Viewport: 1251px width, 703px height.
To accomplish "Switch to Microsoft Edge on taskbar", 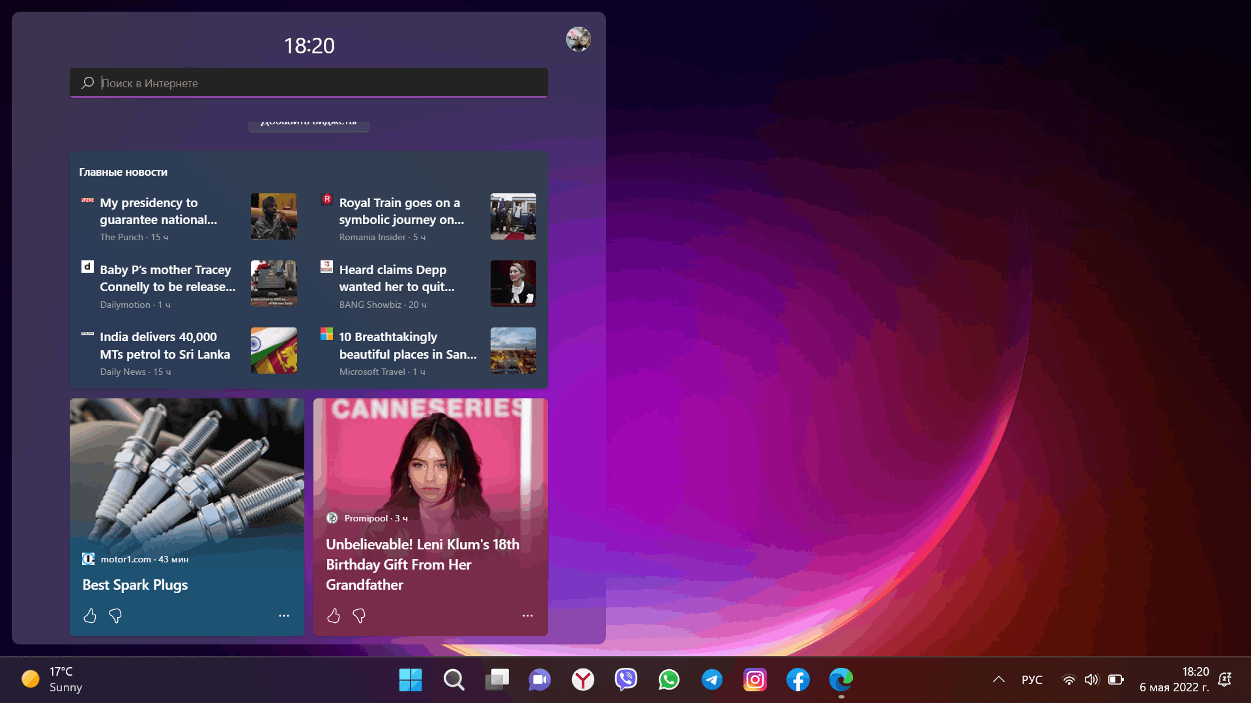I will pyautogui.click(x=841, y=680).
